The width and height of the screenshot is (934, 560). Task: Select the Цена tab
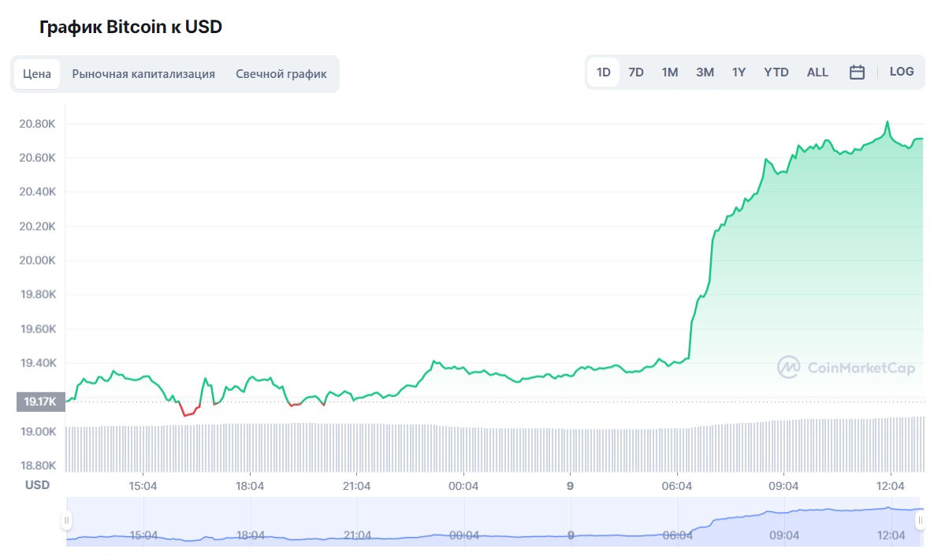37,73
